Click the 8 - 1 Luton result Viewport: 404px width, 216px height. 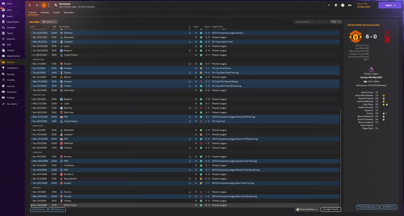pos(207,103)
